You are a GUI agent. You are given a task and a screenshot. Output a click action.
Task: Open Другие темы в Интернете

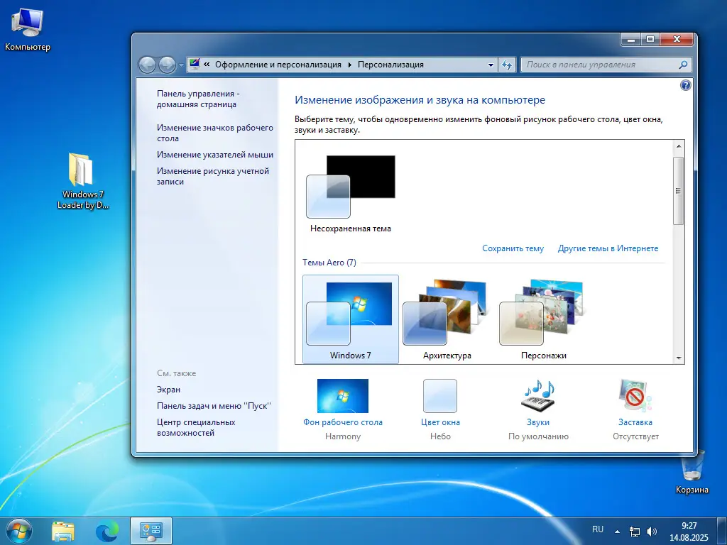[608, 248]
